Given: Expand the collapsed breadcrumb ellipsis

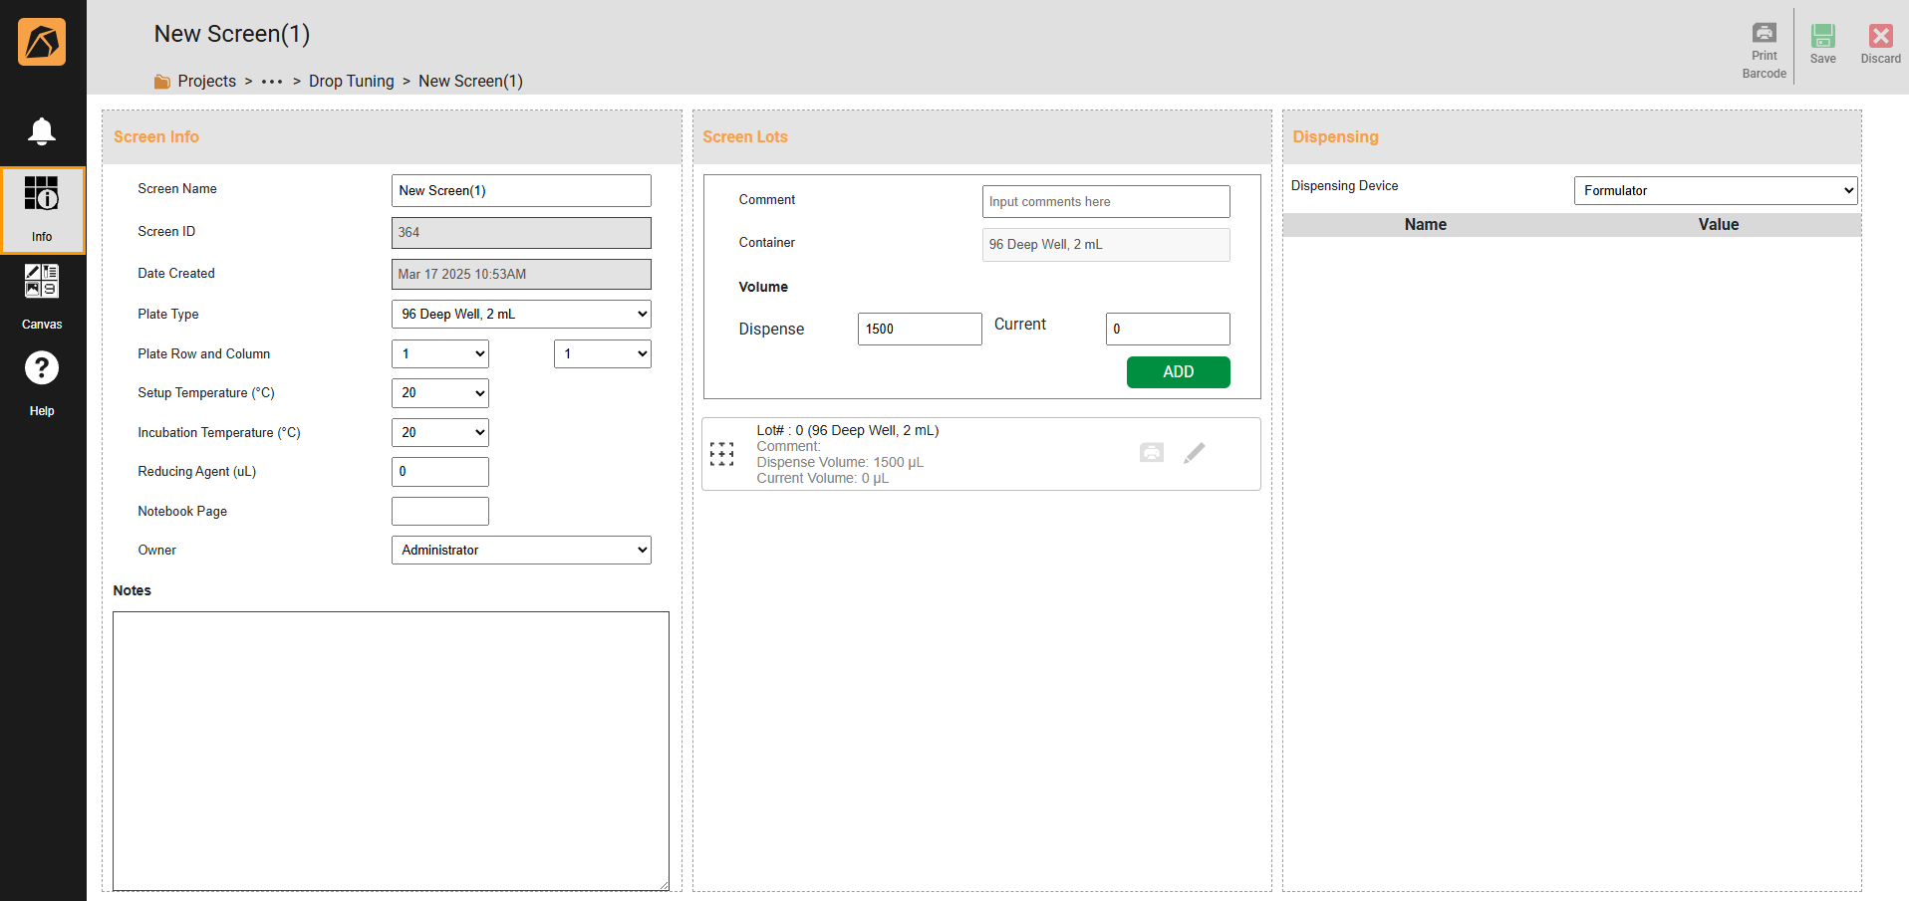Looking at the screenshot, I should click(x=270, y=81).
